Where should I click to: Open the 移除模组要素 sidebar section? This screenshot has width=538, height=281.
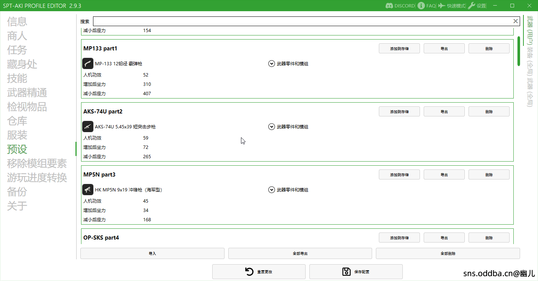pos(37,163)
